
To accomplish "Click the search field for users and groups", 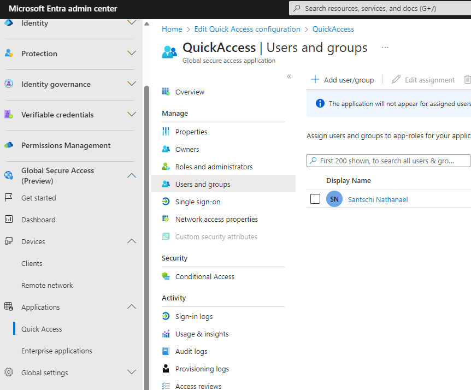I will (x=388, y=160).
